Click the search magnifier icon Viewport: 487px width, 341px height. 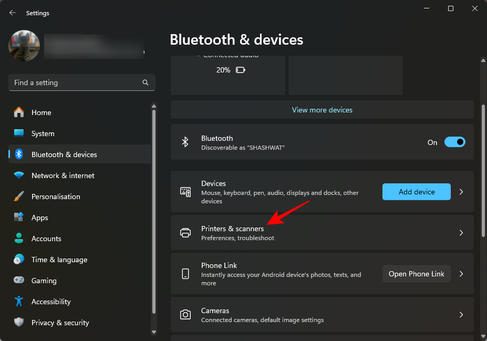(146, 82)
